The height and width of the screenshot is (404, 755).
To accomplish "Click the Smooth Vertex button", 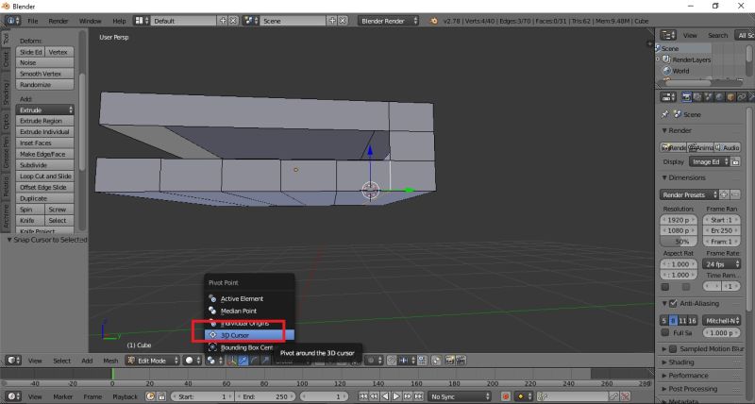I will [x=44, y=74].
